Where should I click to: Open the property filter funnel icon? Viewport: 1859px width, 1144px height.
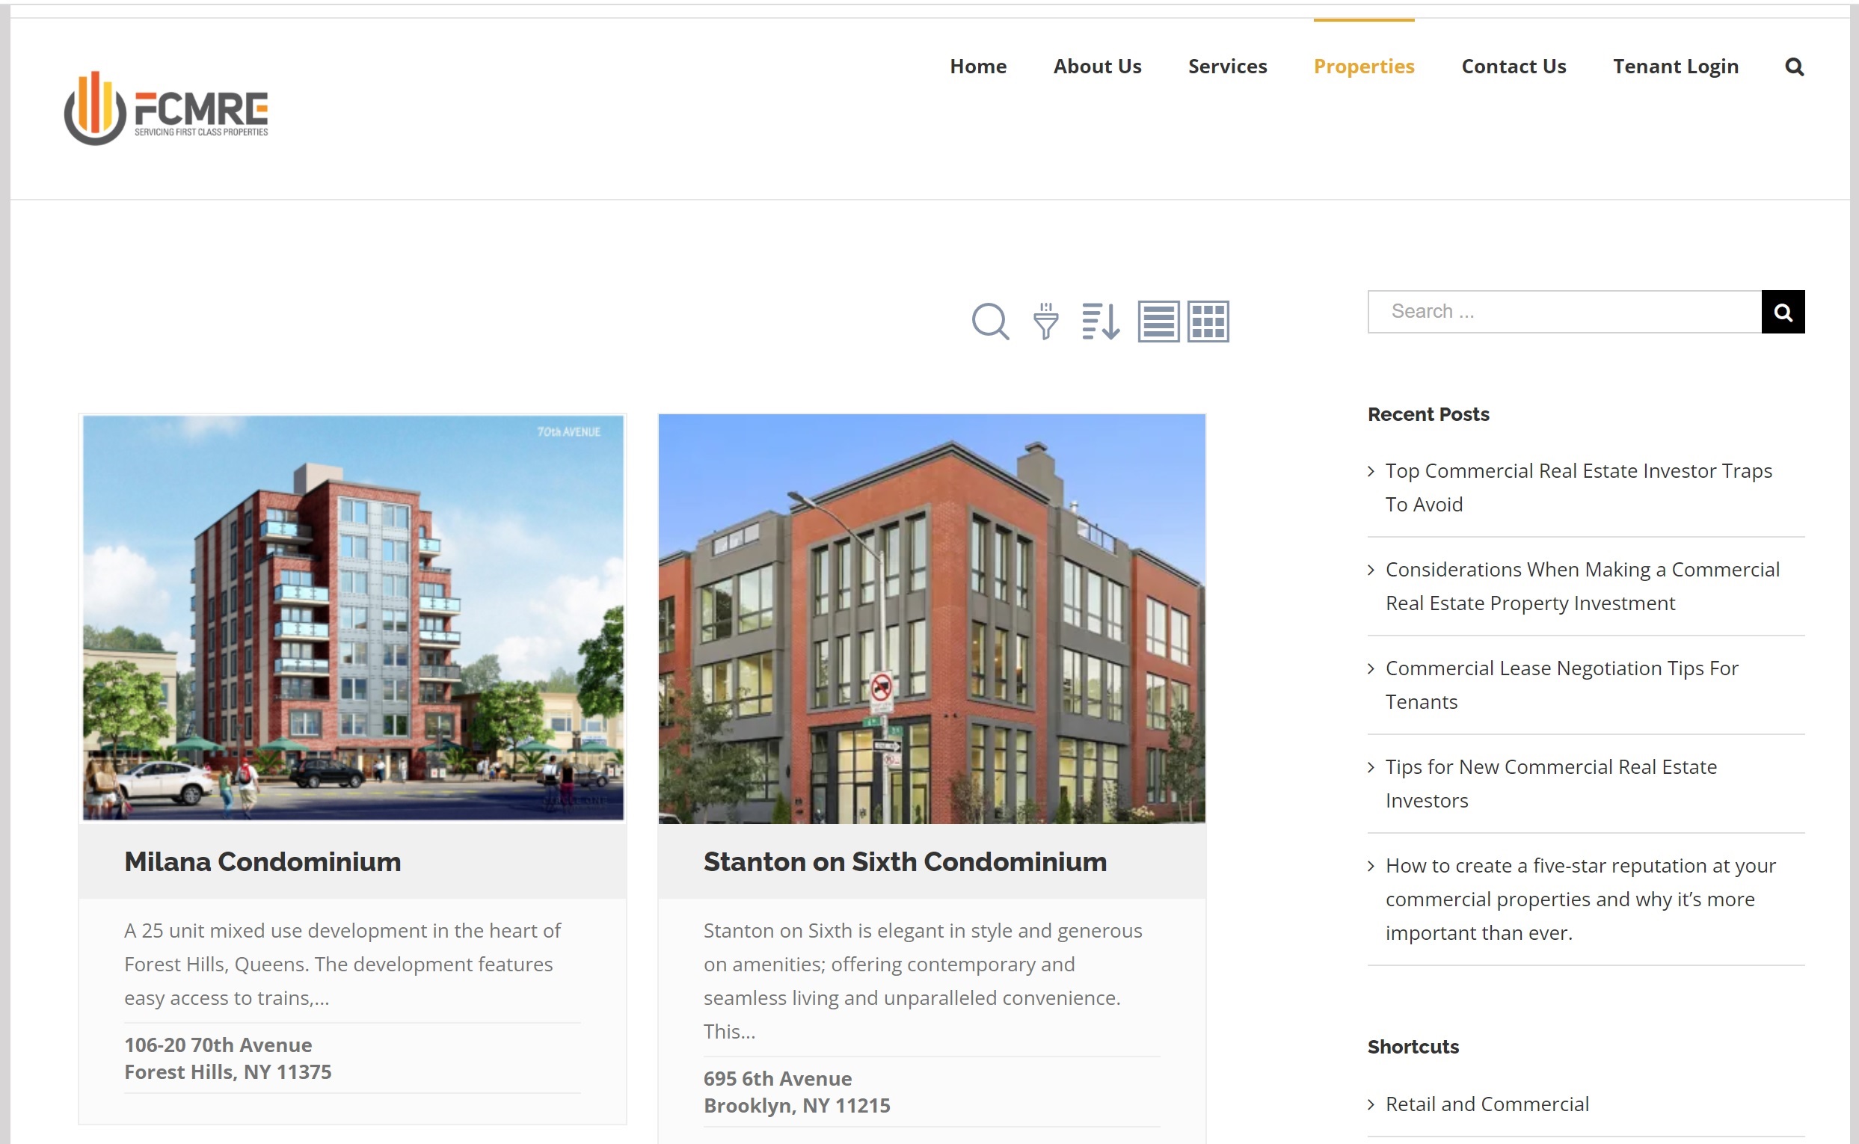[x=1045, y=322]
